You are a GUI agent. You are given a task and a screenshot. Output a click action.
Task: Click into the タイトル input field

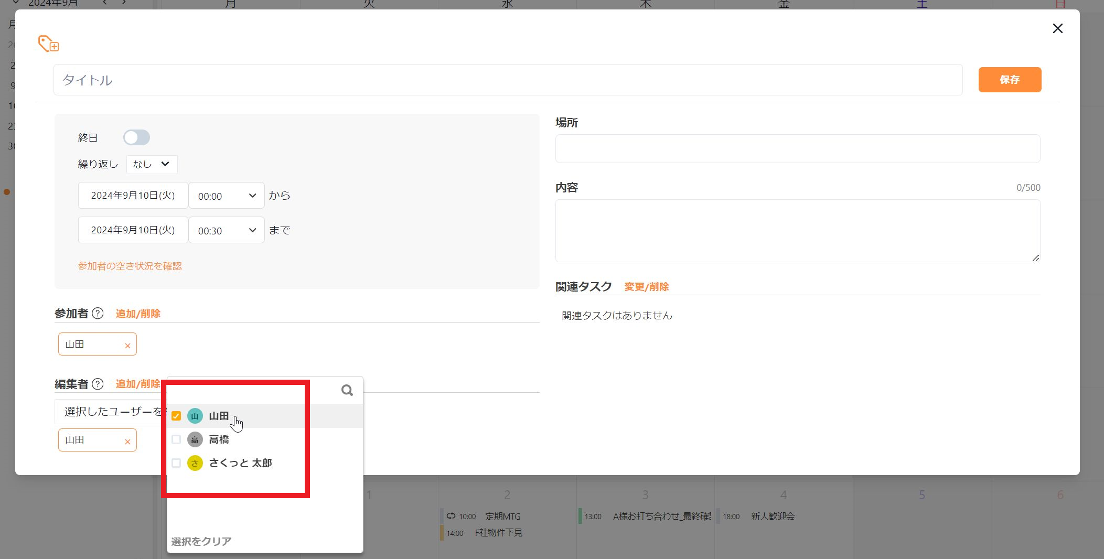[x=507, y=80]
